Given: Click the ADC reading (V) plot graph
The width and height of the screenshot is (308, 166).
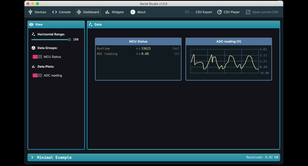Looking at the screenshot, I should click(225, 61).
